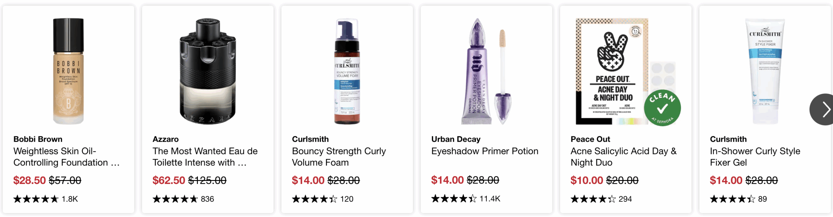Click the Bouncy Strength Curly Volume Foam title
833x217 pixels.
[x=339, y=157]
